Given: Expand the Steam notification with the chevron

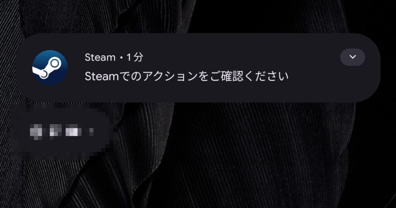Looking at the screenshot, I should [x=353, y=57].
